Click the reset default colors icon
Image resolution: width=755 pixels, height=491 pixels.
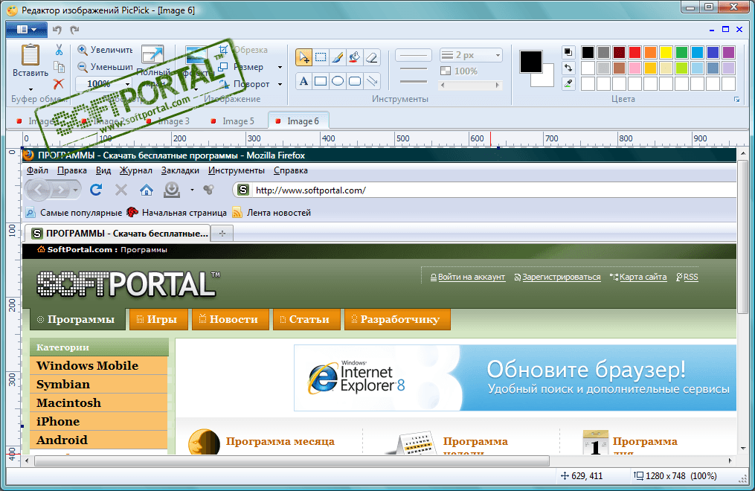click(568, 52)
